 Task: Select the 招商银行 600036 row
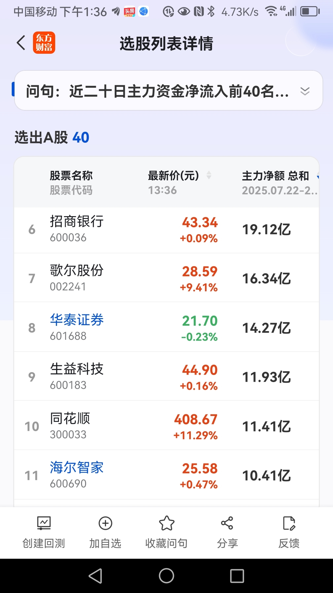pyautogui.click(x=166, y=230)
